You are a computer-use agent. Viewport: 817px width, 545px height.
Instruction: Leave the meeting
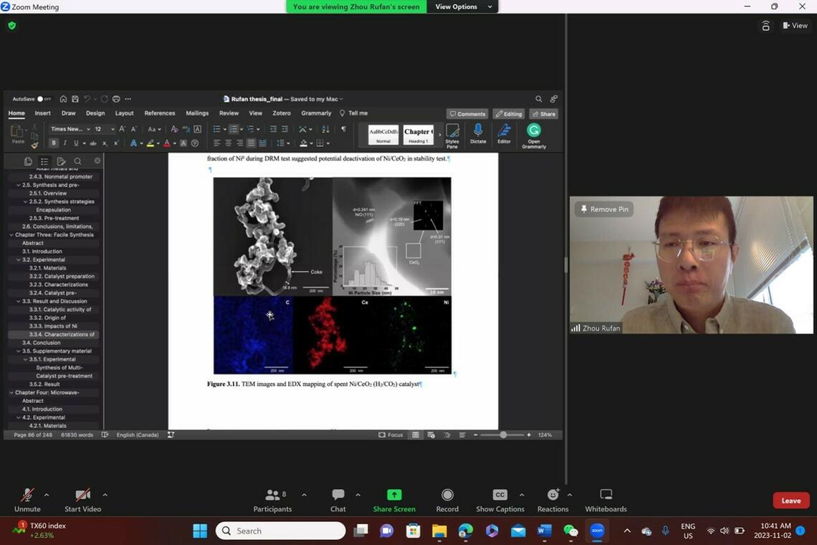tap(790, 501)
